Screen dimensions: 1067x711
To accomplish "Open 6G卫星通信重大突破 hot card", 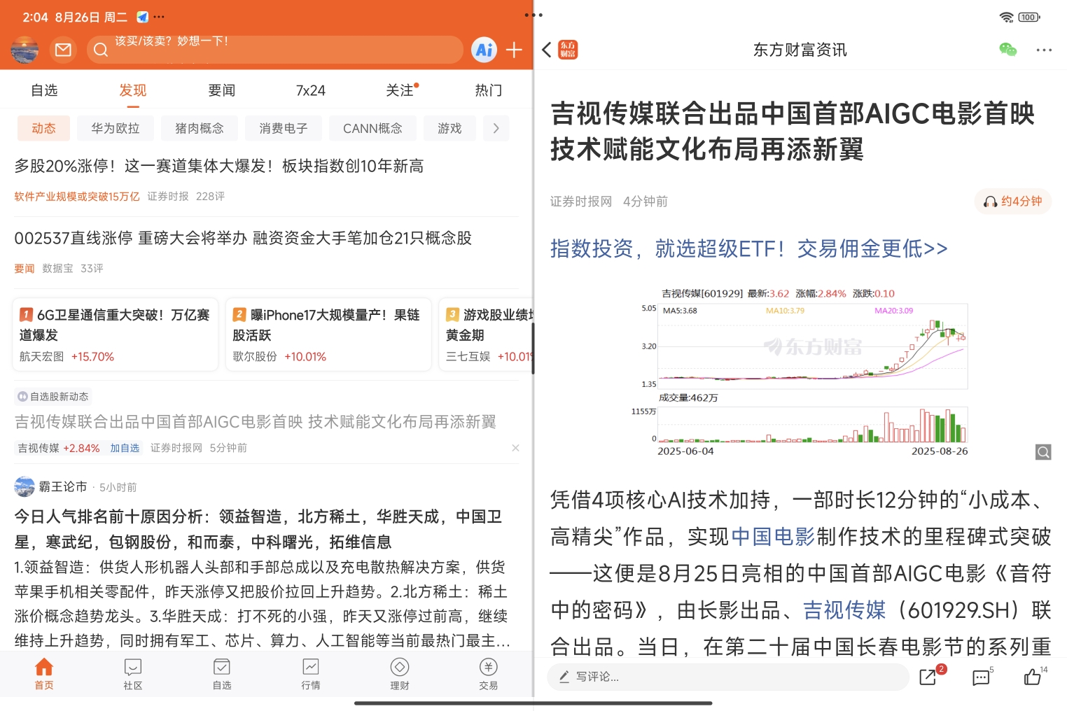I will pyautogui.click(x=116, y=335).
